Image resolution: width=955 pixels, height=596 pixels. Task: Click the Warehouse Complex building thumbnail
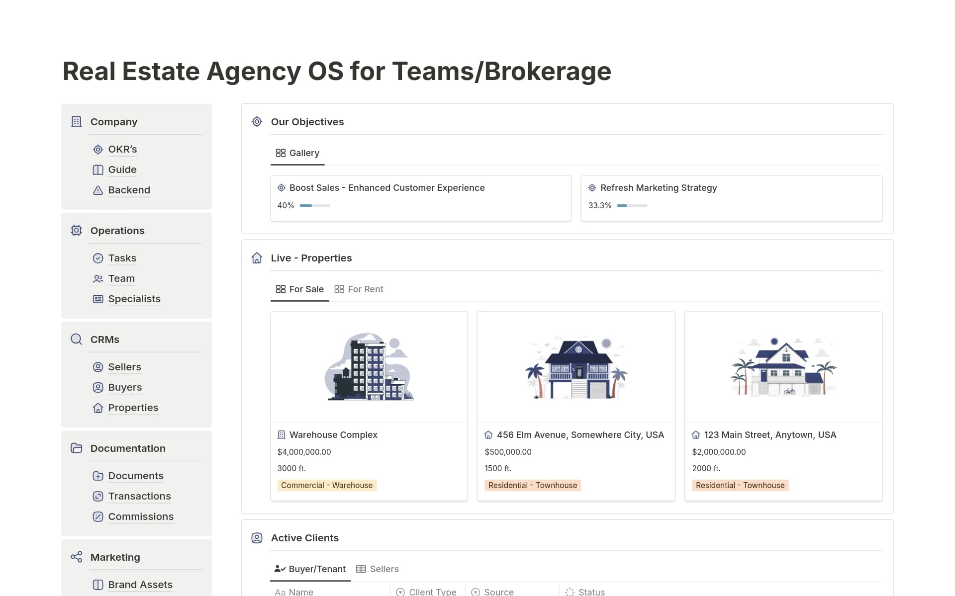(x=369, y=367)
